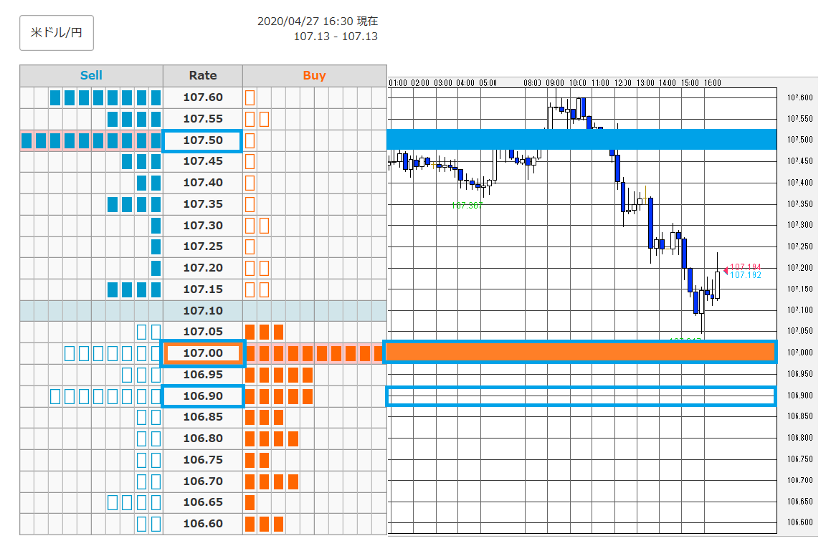Click the Rate column header
The height and width of the screenshot is (551, 831).
tap(203, 76)
